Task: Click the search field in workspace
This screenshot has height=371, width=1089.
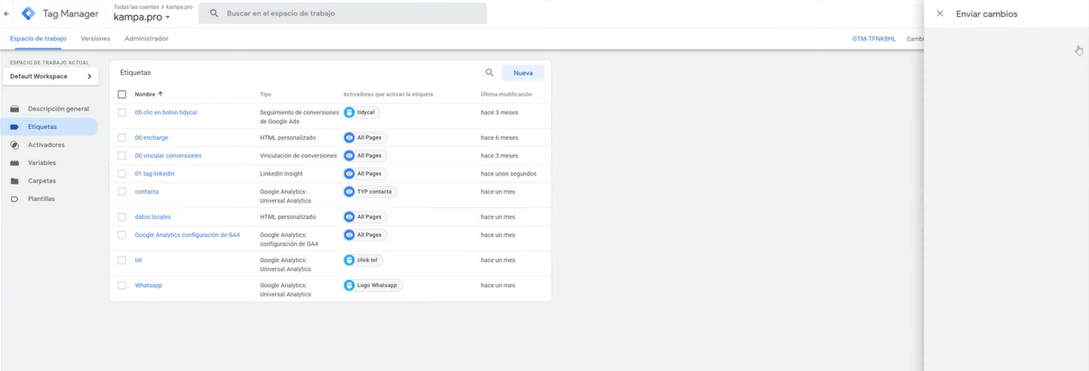Action: point(343,14)
